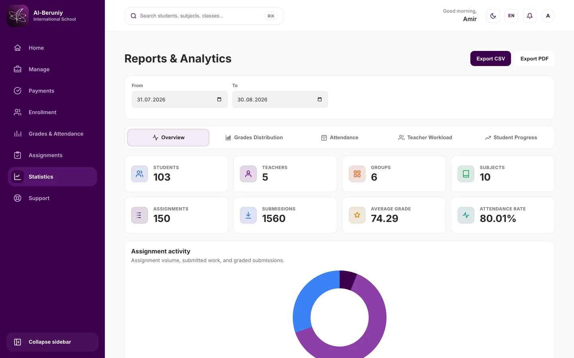Click the From date field 31.07.2026
574x358 pixels.
180,99
